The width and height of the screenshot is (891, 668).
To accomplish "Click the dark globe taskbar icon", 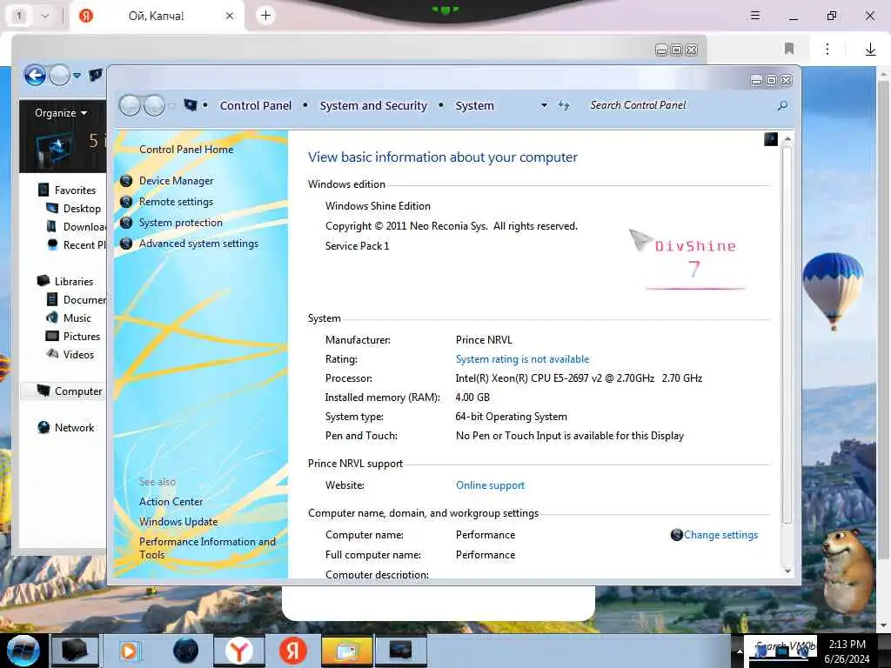I will pyautogui.click(x=185, y=651).
